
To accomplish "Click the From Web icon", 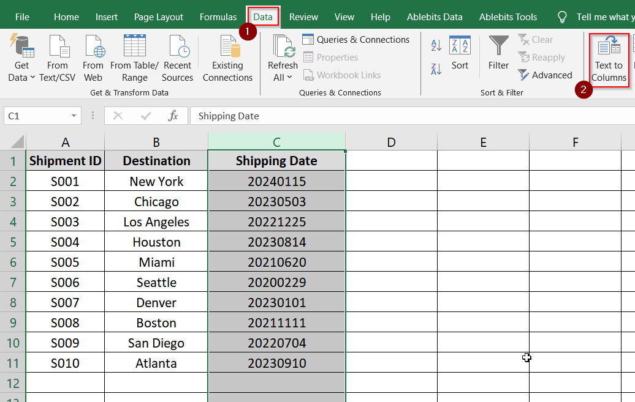I will [94, 45].
